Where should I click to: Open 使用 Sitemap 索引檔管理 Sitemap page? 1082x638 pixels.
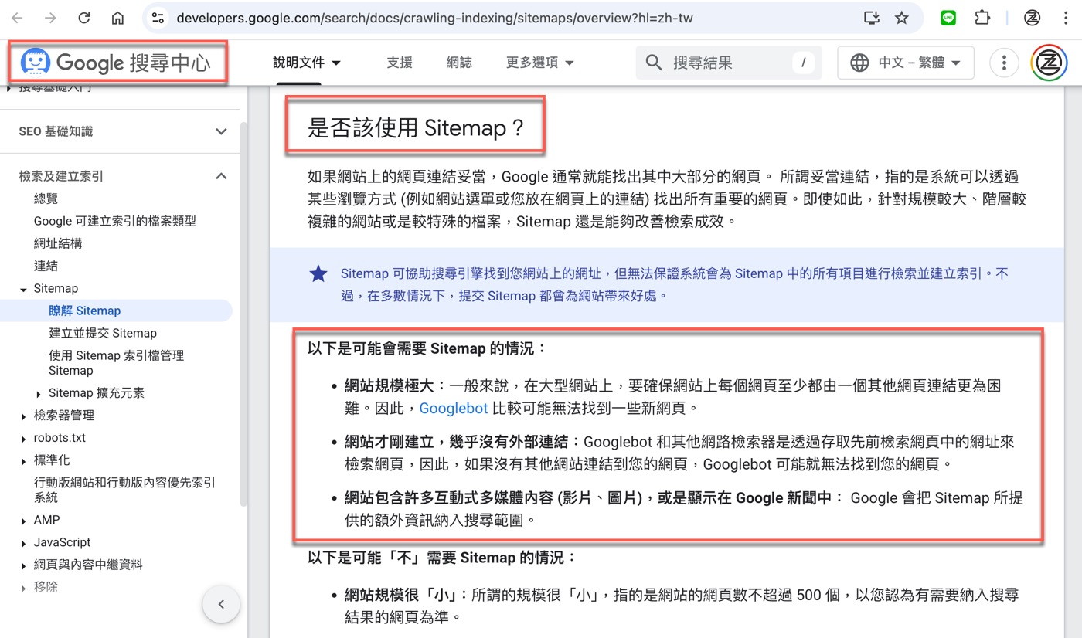[116, 363]
